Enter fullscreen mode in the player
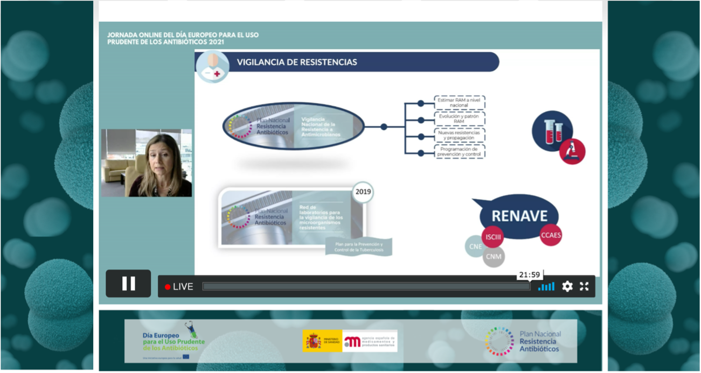Image resolution: width=701 pixels, height=373 pixels. (584, 286)
